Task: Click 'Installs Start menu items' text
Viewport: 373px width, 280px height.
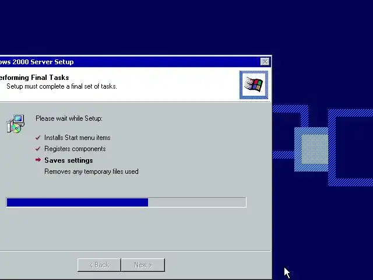Action: [x=78, y=138]
